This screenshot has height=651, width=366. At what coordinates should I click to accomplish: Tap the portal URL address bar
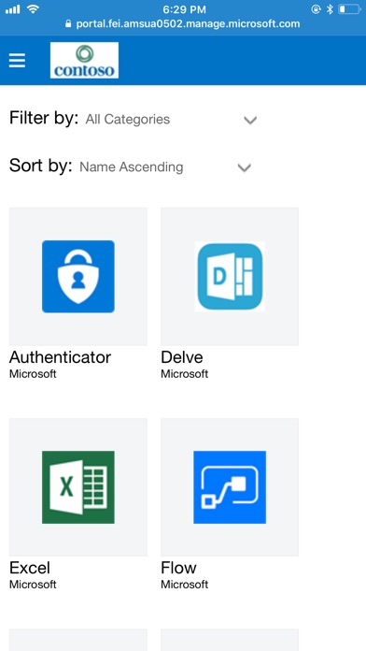coord(182,23)
